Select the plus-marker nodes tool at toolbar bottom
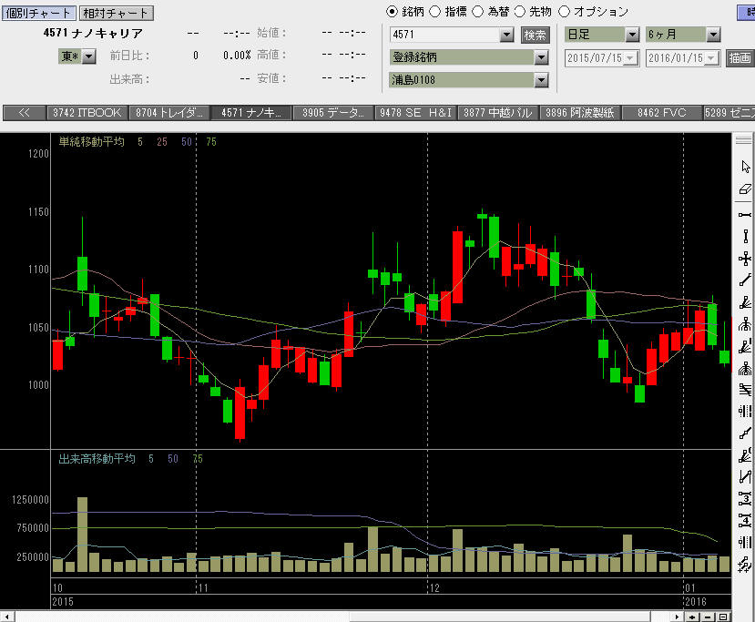755x622 pixels. 745,564
